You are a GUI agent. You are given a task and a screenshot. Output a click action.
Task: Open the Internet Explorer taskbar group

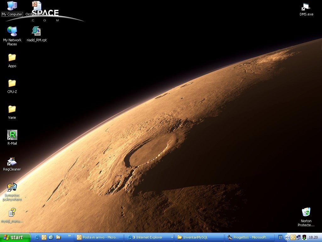point(149,238)
